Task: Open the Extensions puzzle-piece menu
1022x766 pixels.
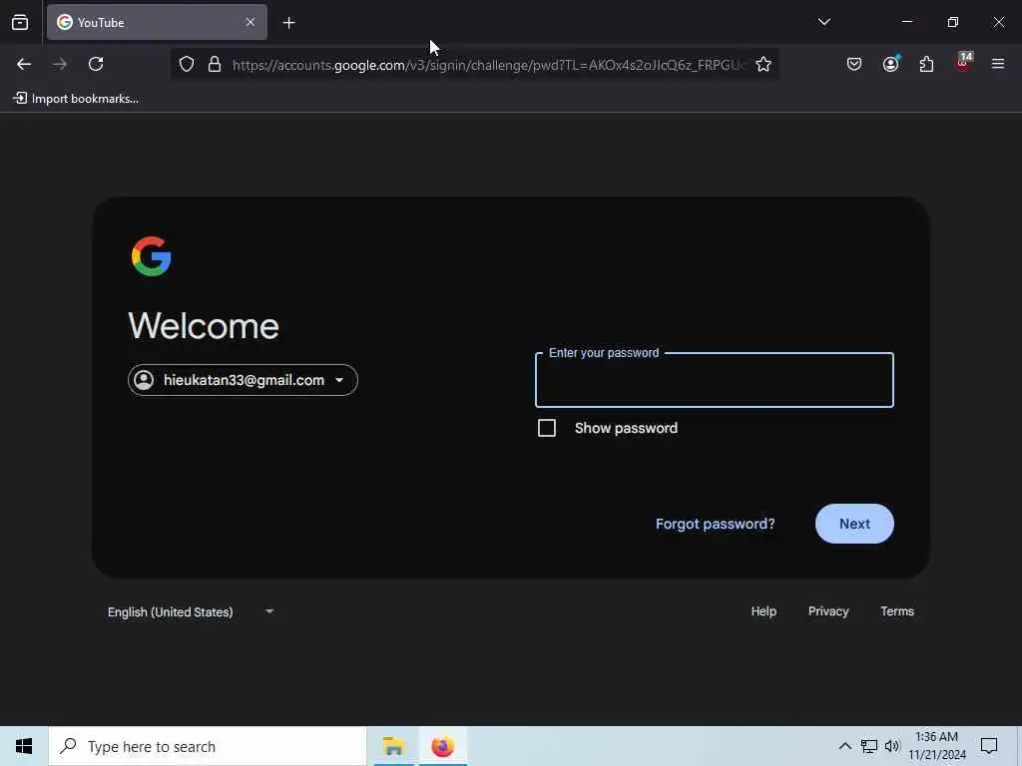Action: coord(926,64)
